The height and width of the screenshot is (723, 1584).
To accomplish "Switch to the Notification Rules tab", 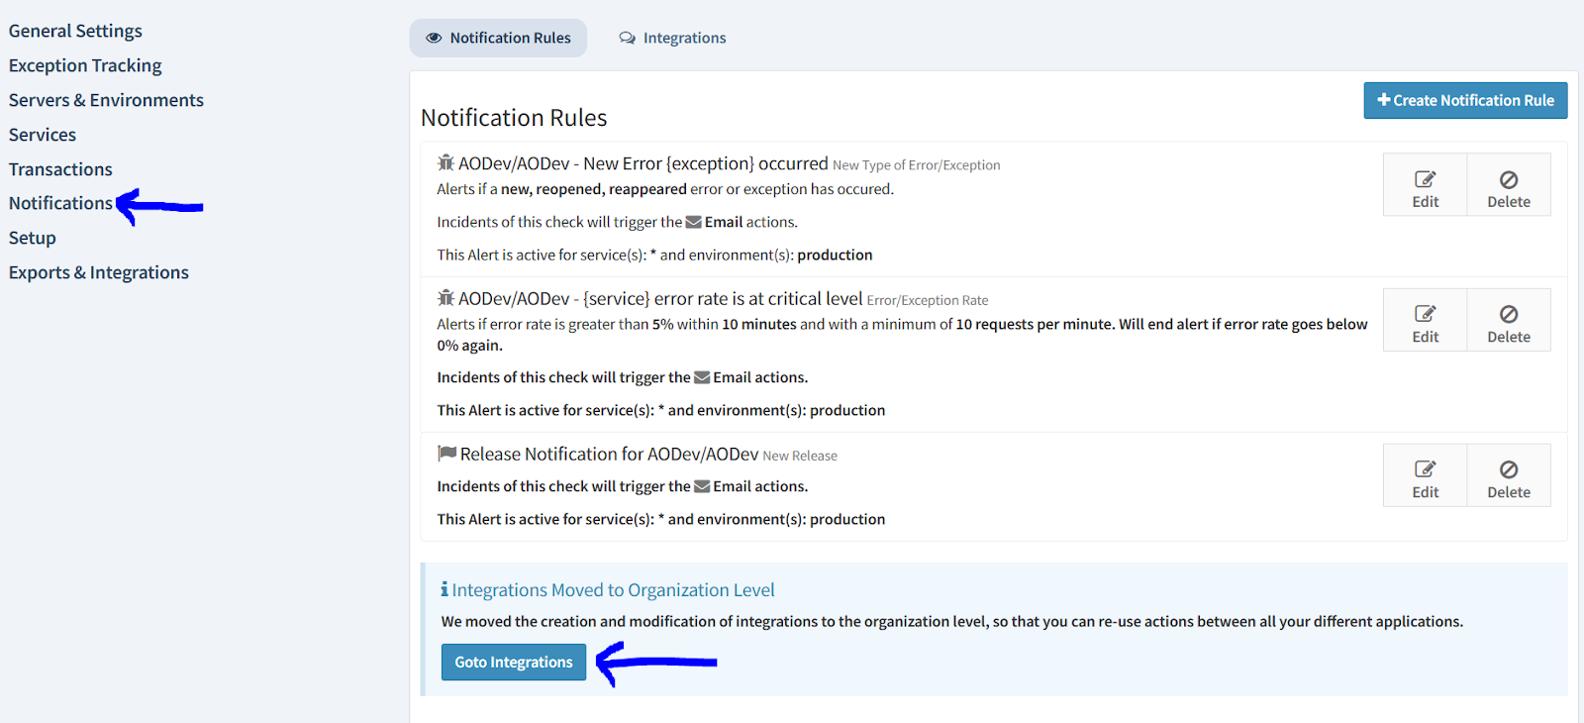I will click(498, 38).
